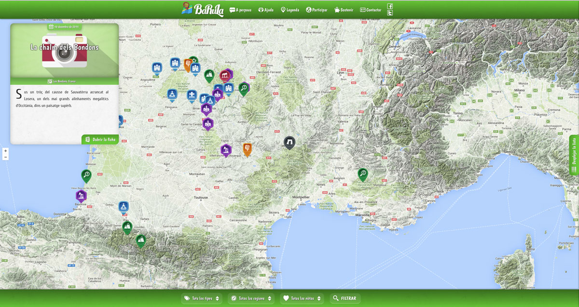The width and height of the screenshot is (579, 307).
Task: Click the dark gray dolmen marker near Mende
Action: [289, 142]
